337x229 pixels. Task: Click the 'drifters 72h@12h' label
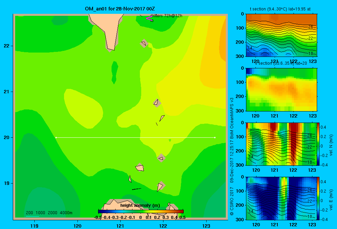pos(166,16)
